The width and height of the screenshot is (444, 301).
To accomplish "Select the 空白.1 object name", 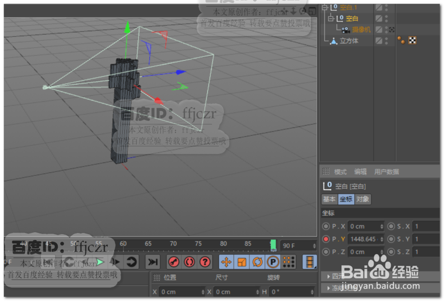I will (349, 8).
